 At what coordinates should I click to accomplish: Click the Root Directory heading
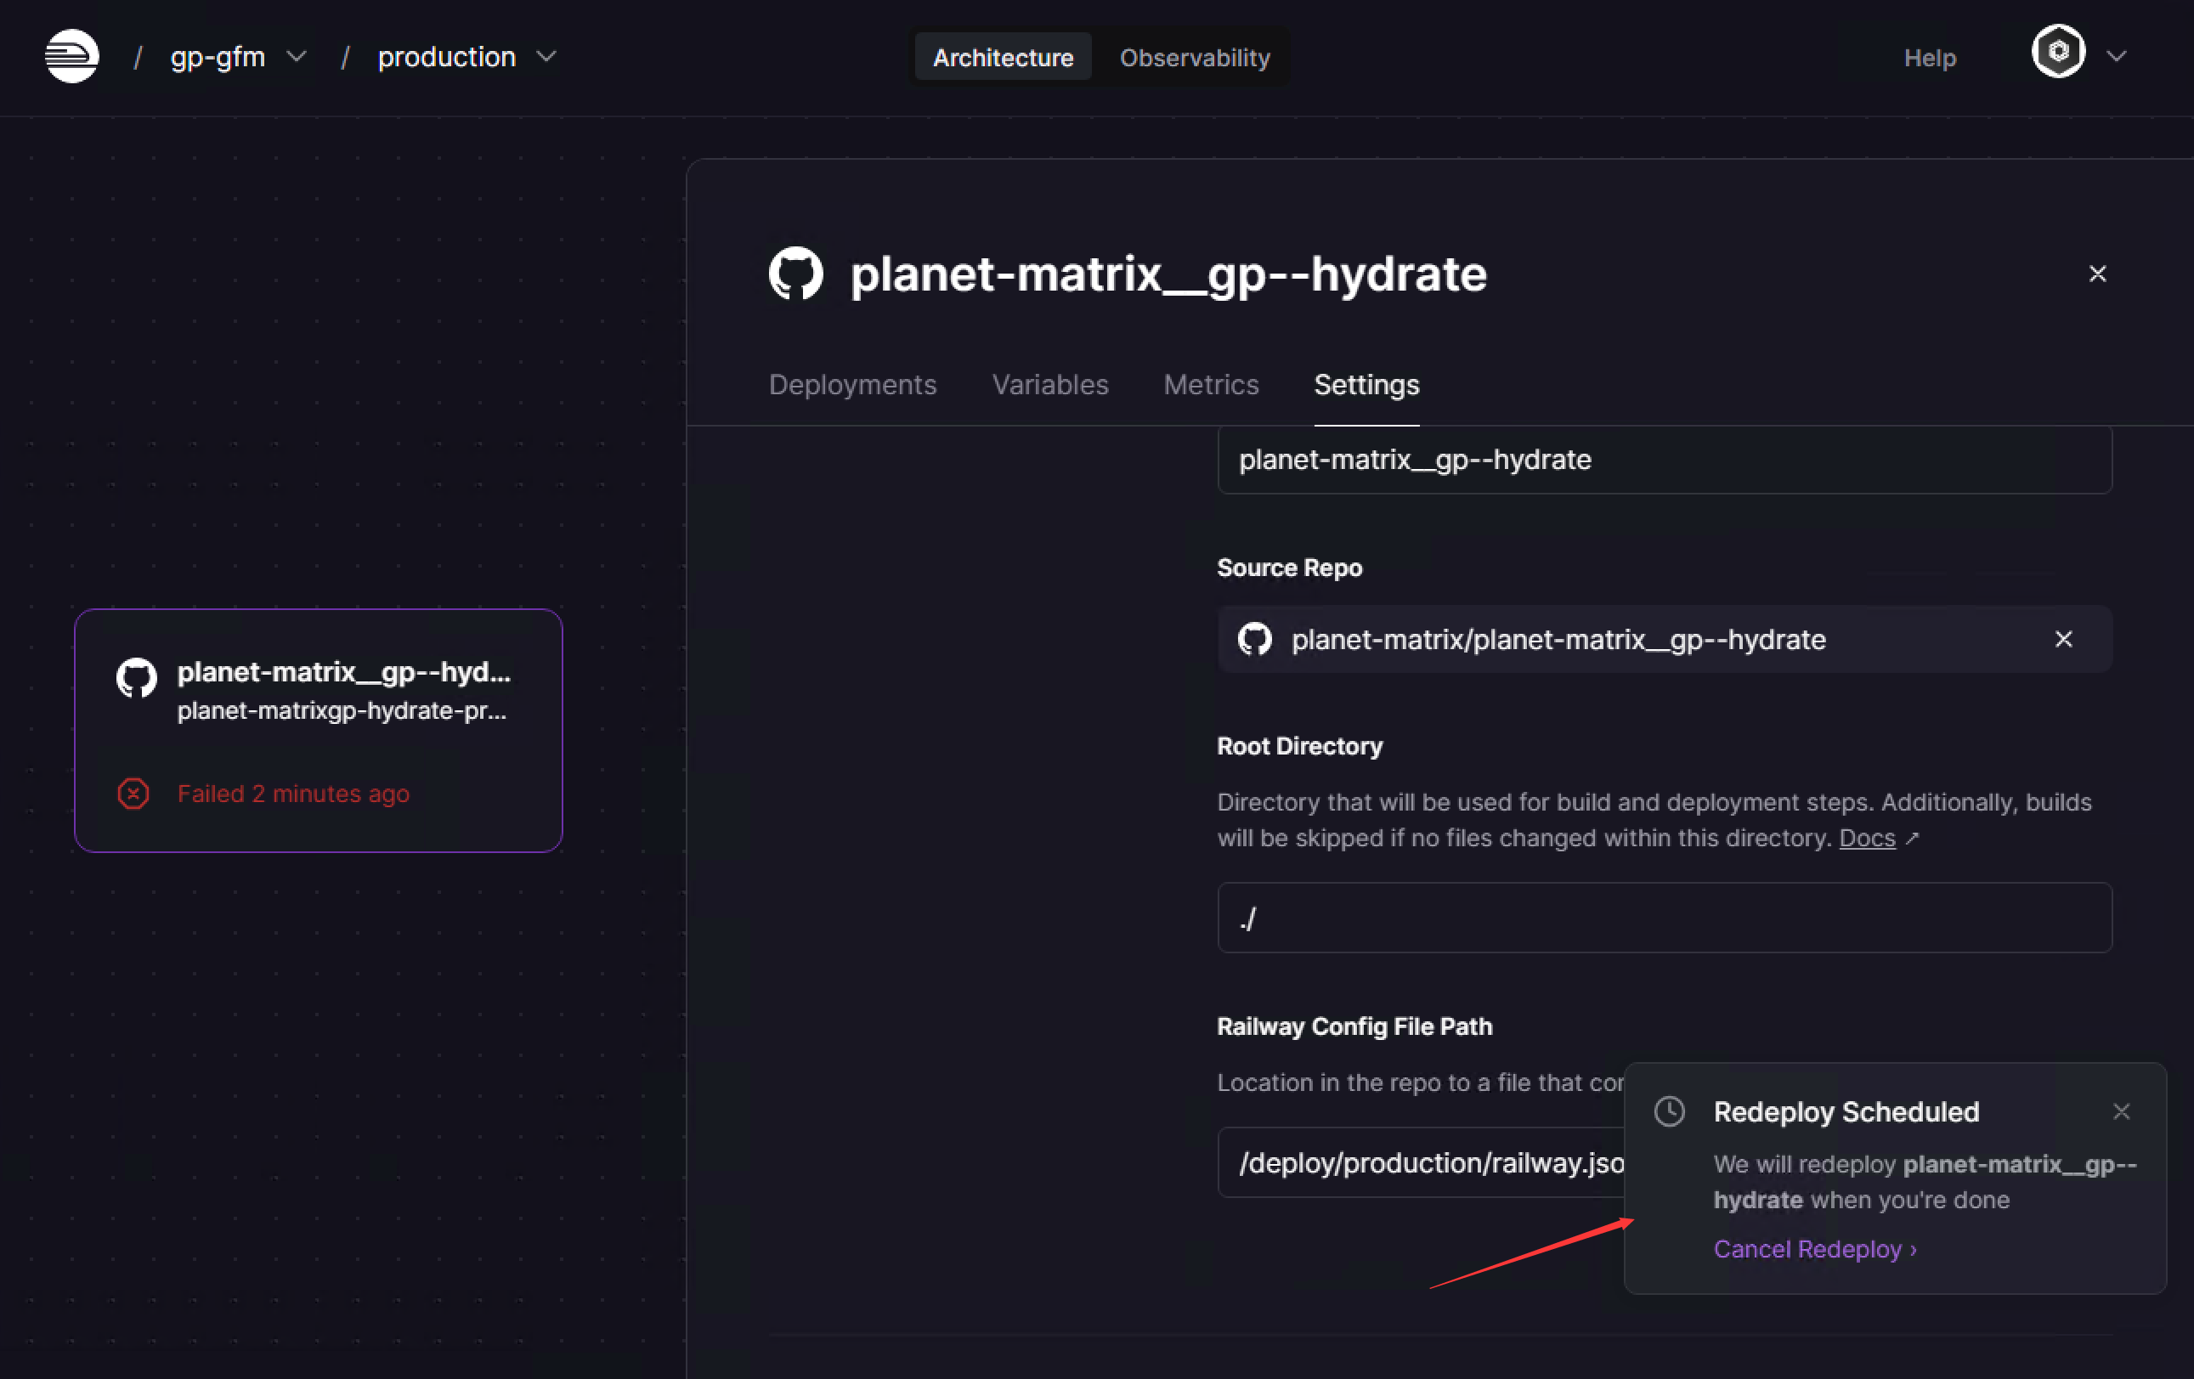pyautogui.click(x=1299, y=746)
